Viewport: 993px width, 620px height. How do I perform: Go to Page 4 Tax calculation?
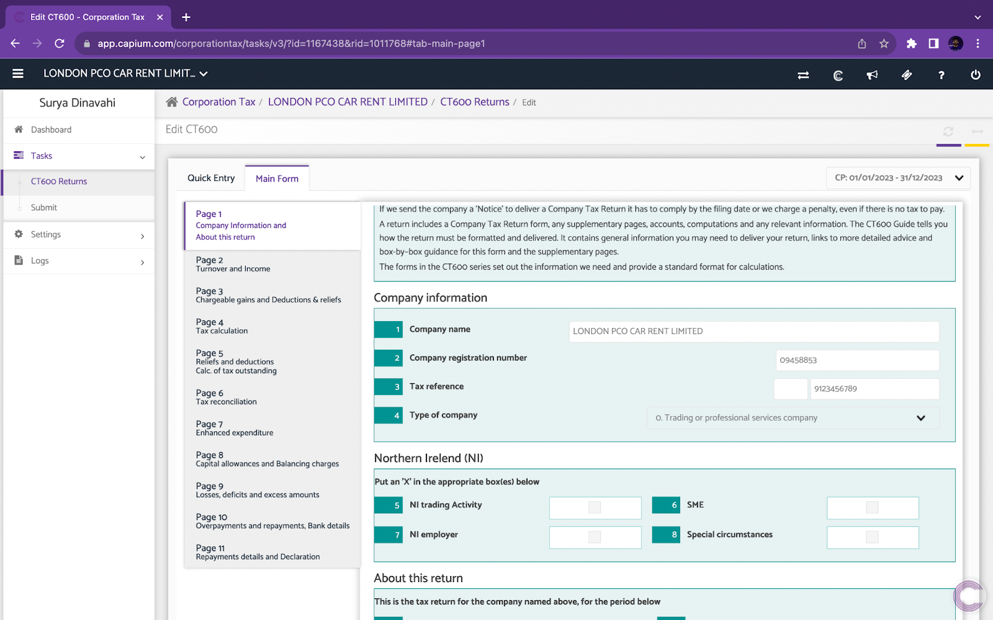coord(272,326)
